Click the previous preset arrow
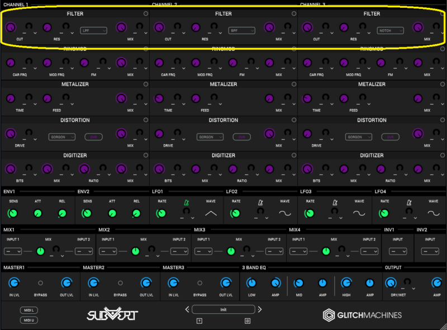Image resolution: width=447 pixels, height=330 pixels. tap(187, 309)
